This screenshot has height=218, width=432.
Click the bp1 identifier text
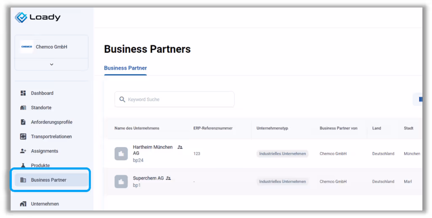point(137,185)
